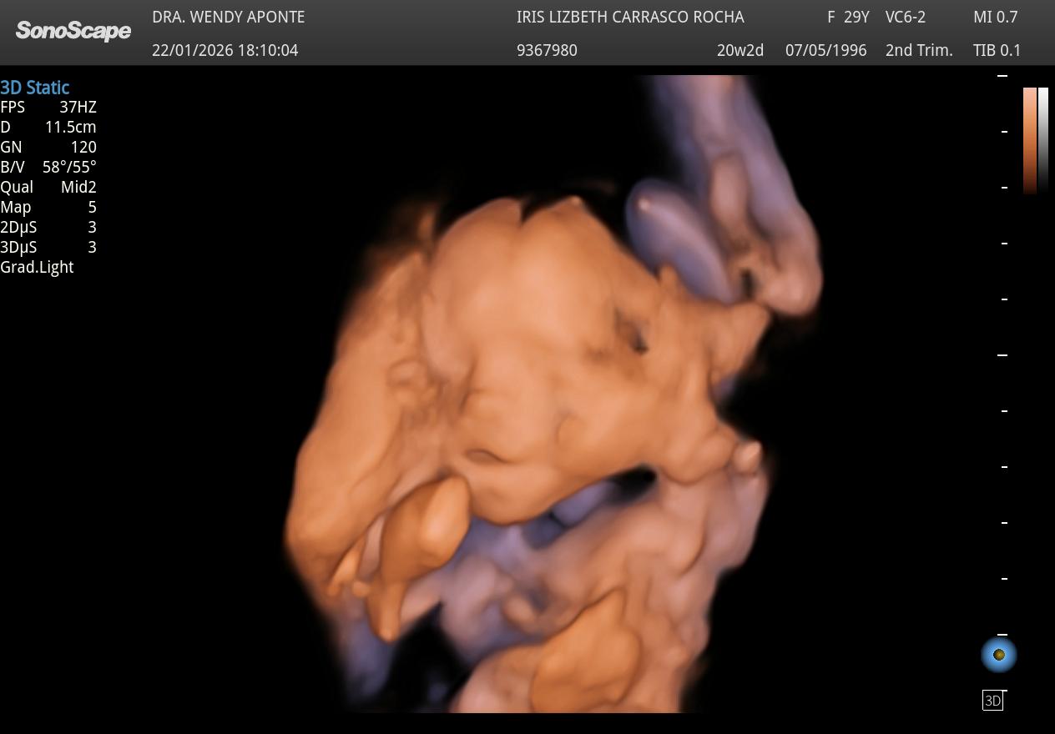Click the SonoScape logo

(x=73, y=31)
